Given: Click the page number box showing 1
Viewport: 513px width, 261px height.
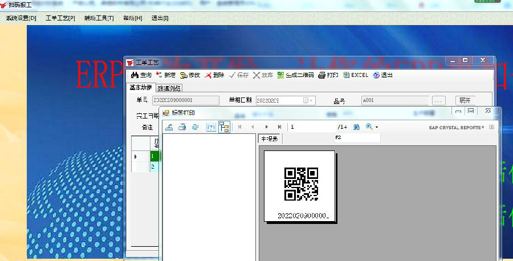Looking at the screenshot, I should (312, 127).
